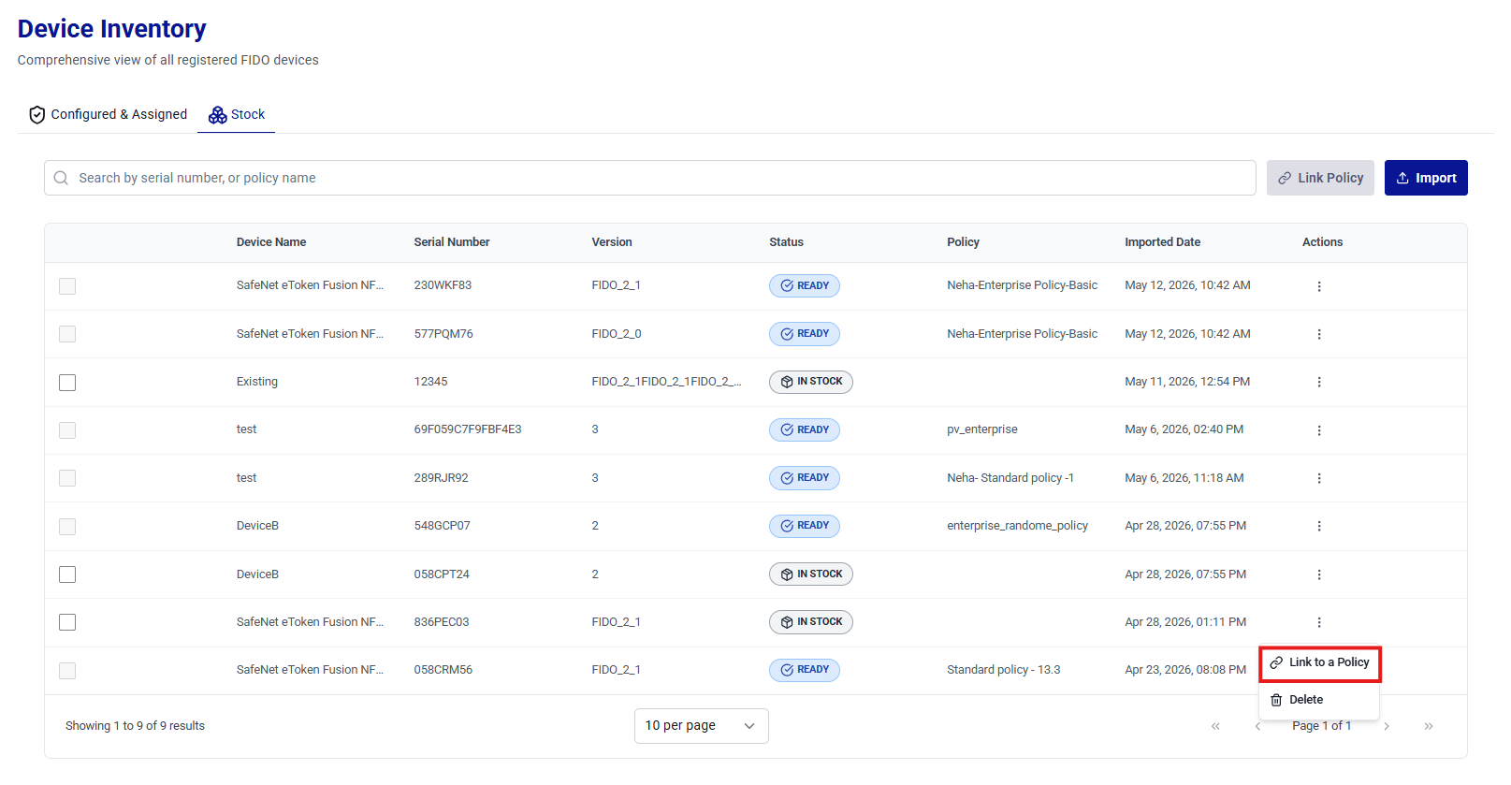Click READY badge for serial 69F059C7F9FBF4E3
Viewport: 1511px width, 785px height.
coord(805,429)
